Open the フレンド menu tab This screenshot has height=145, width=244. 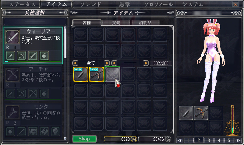[x=91, y=4]
